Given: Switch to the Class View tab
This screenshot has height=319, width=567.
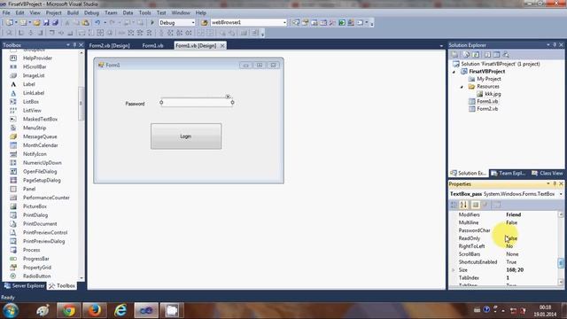Looking at the screenshot, I should (x=548, y=174).
